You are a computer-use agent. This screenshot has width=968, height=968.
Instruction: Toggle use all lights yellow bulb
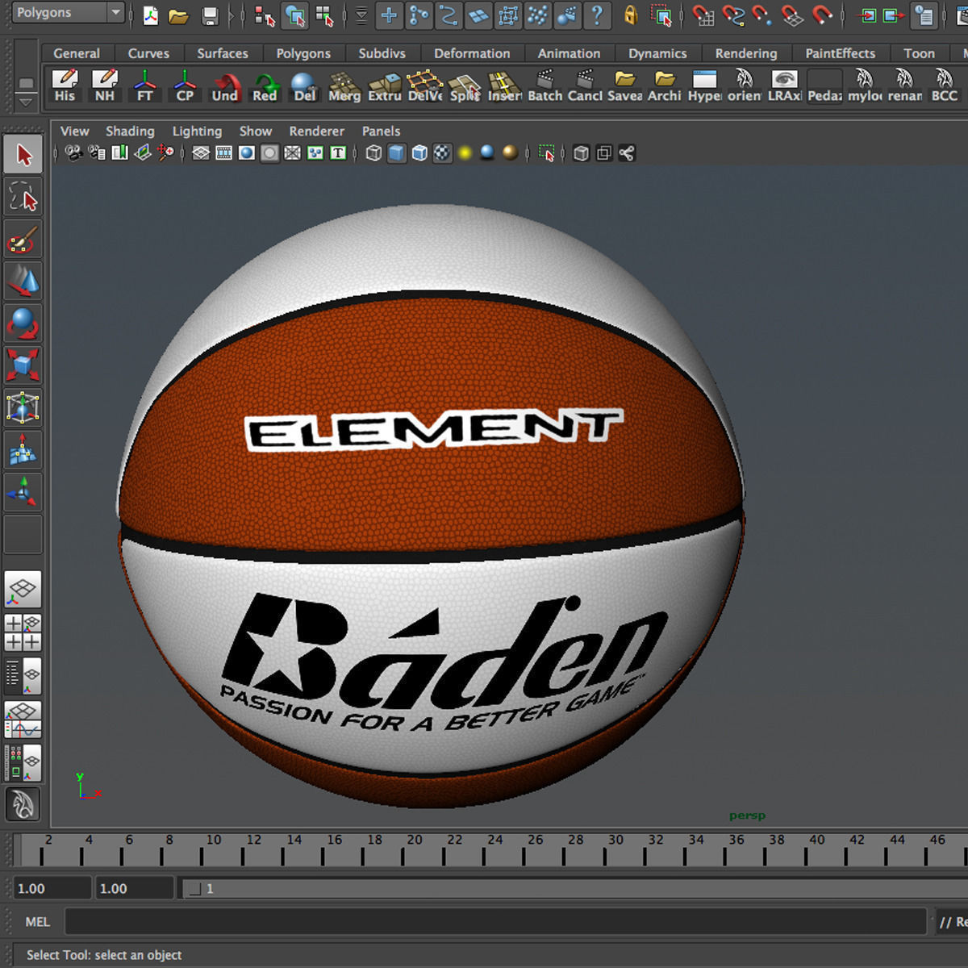(465, 153)
